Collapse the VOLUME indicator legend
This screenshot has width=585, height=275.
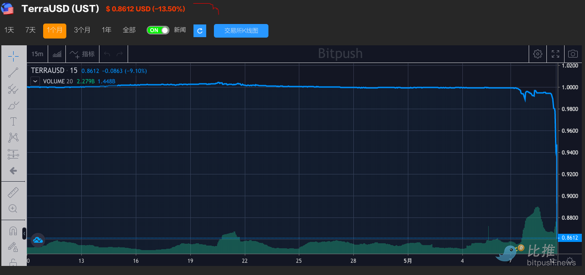tap(35, 82)
